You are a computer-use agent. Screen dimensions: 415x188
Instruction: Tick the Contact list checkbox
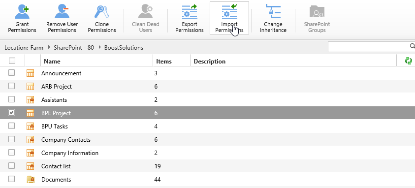point(11,166)
